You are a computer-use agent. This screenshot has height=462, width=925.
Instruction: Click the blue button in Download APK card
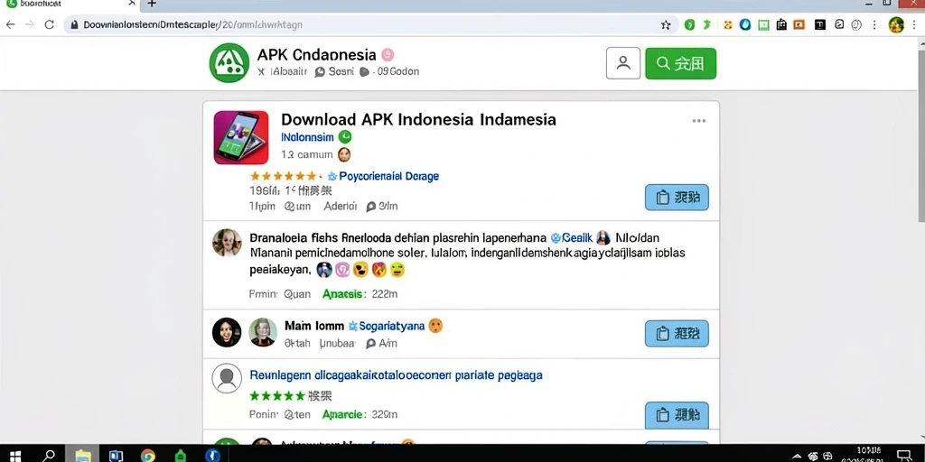click(677, 198)
